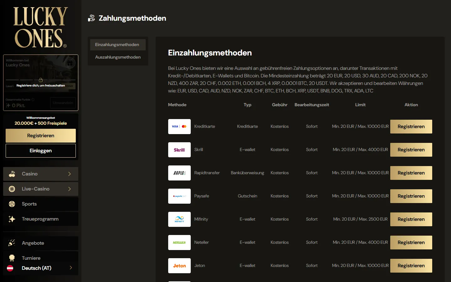
Task: Click Registrieren in Mifinity row
Action: 411,219
